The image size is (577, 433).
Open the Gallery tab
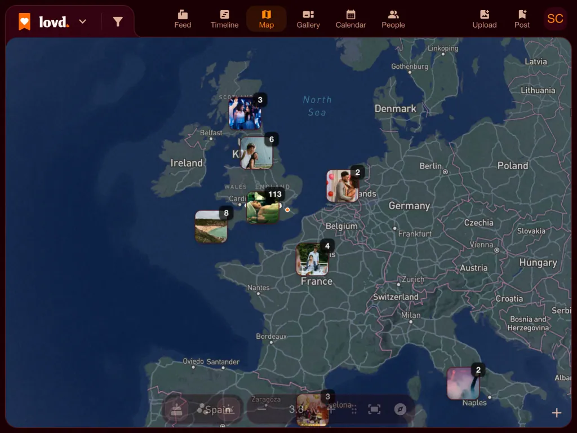coord(308,19)
